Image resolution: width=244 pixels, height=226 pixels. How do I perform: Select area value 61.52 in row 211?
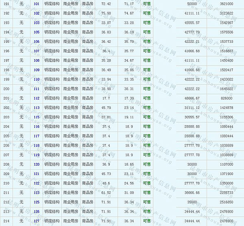pyautogui.click(x=106, y=193)
